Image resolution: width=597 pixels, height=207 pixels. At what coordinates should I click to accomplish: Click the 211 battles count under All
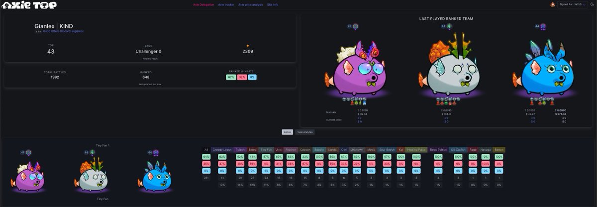tap(206, 177)
